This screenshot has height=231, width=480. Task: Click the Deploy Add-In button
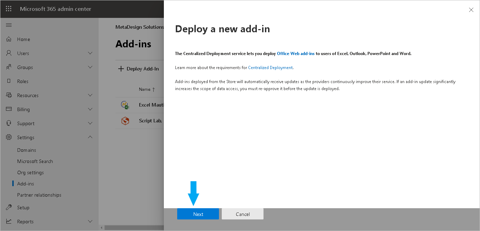138,69
